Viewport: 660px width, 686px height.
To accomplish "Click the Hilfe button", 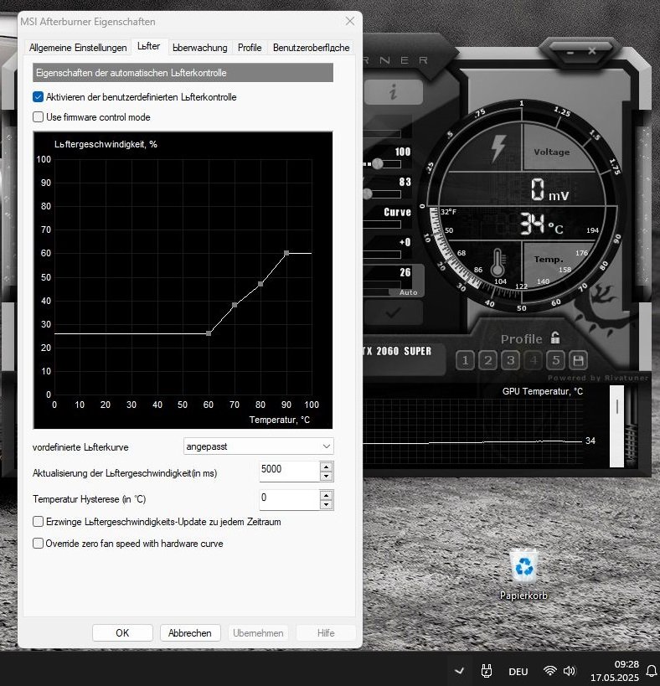I will 326,633.
